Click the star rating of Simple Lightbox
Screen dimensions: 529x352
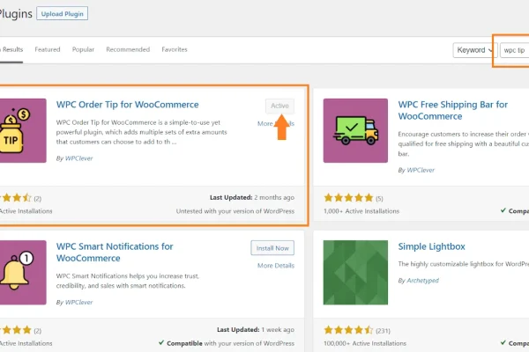click(x=348, y=330)
